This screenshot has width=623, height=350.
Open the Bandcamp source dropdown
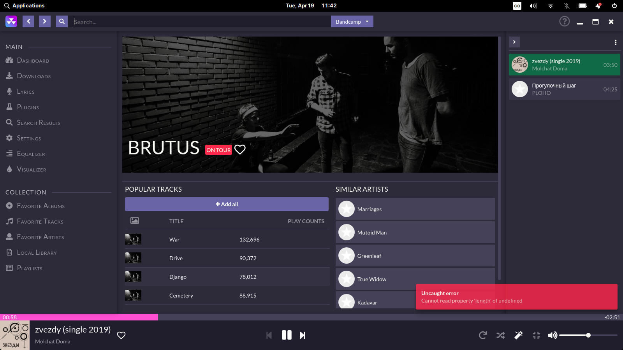click(352, 21)
